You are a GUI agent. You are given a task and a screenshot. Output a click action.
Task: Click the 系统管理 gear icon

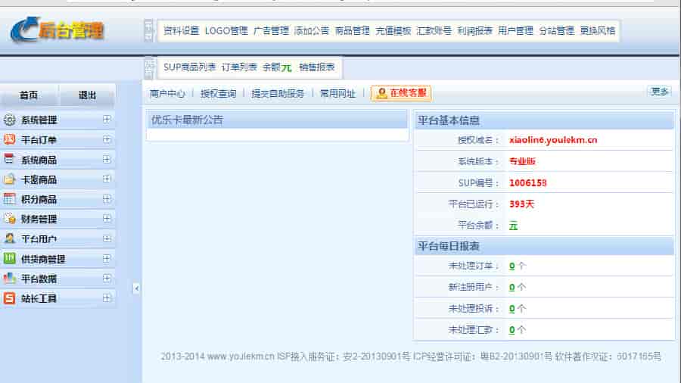click(10, 120)
